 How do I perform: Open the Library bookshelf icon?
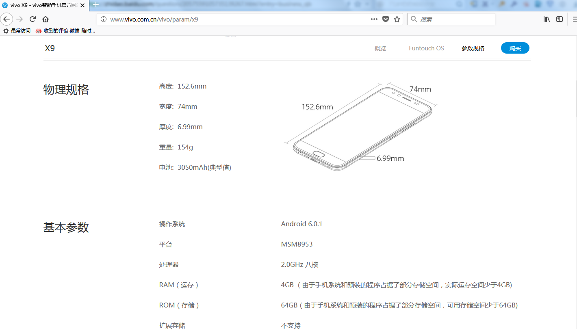pos(547,19)
